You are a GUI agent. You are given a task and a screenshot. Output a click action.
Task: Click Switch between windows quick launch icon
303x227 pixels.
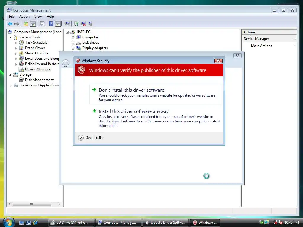[x=28, y=223]
